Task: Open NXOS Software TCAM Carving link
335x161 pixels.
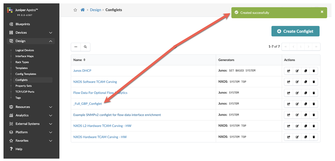Action: [x=95, y=82]
